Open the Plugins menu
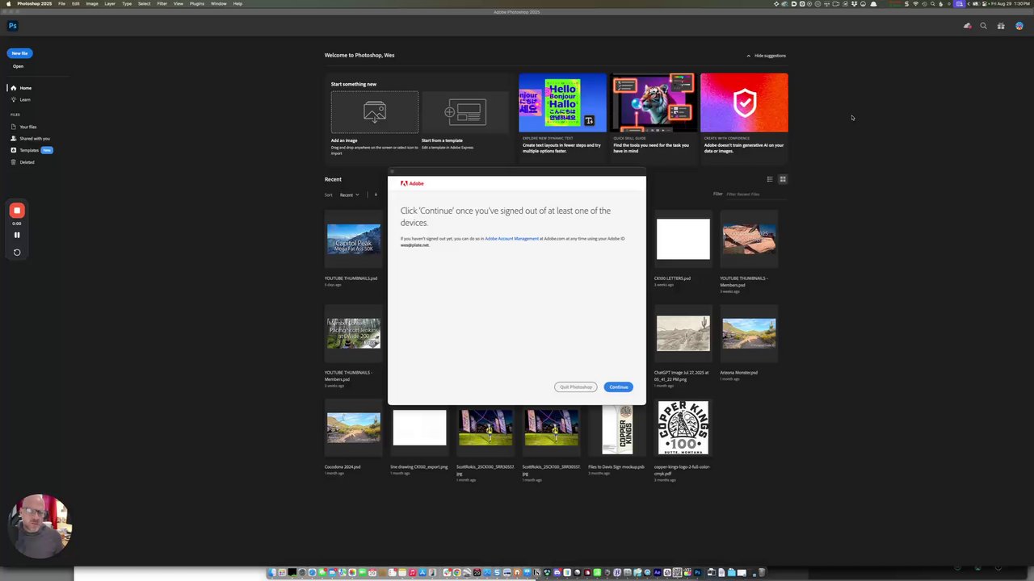Viewport: 1034px width, 581px height. pyautogui.click(x=197, y=4)
